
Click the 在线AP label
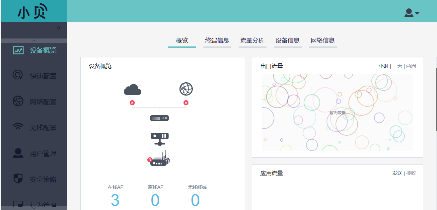pos(115,187)
